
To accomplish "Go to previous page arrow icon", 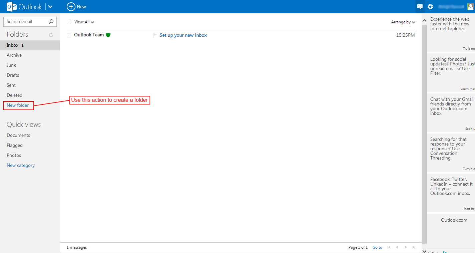I will tap(397, 247).
